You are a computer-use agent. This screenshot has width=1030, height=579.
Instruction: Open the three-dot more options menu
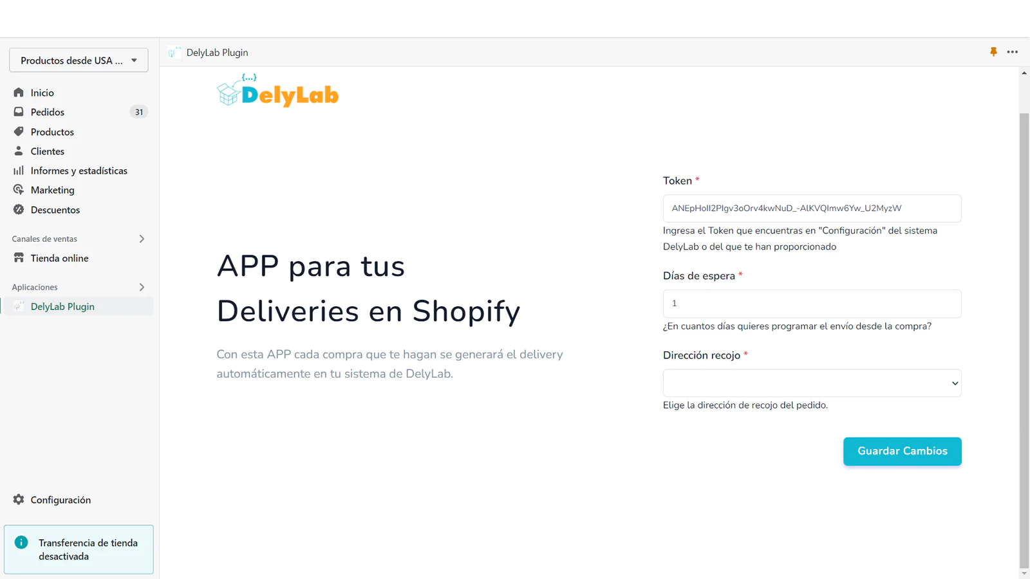tap(1012, 52)
